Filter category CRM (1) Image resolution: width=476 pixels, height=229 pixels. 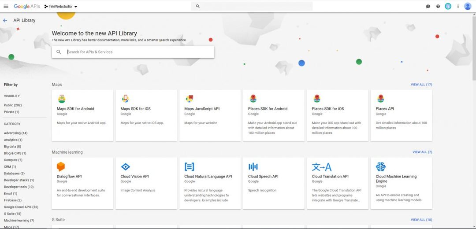10,166
